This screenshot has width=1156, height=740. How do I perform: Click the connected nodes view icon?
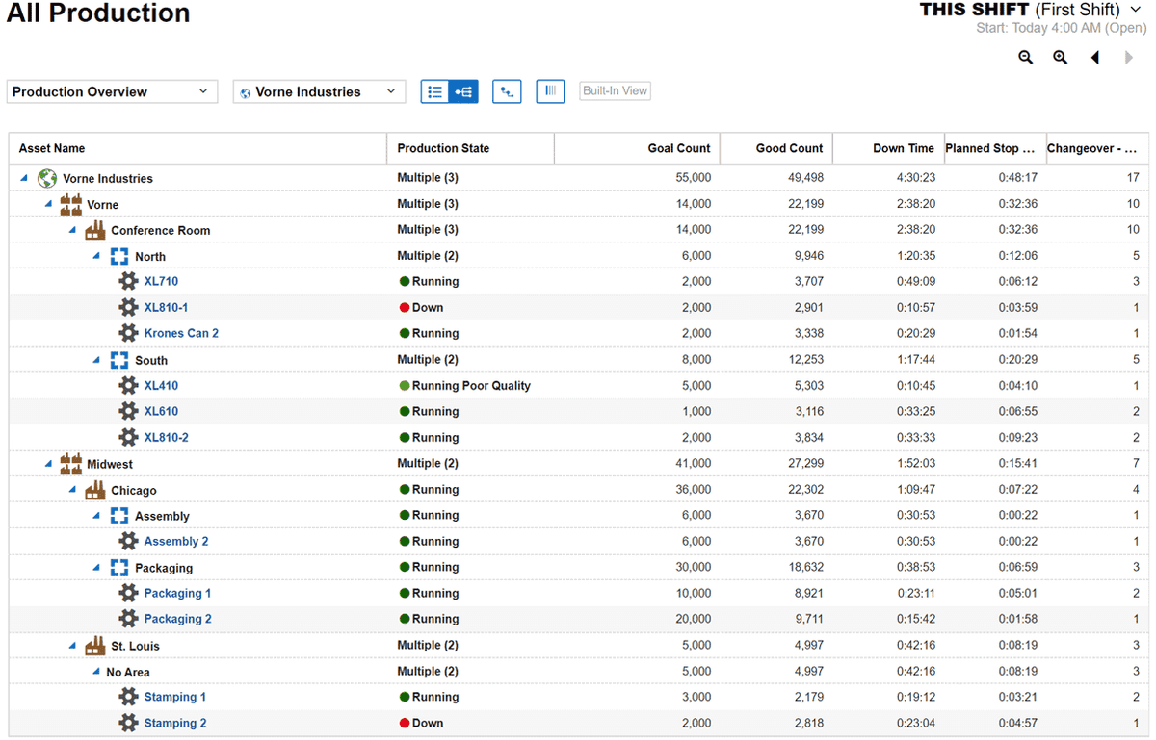pyautogui.click(x=507, y=91)
